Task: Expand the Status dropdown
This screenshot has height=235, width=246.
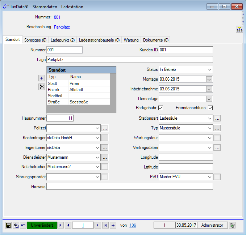Action: coord(209,69)
